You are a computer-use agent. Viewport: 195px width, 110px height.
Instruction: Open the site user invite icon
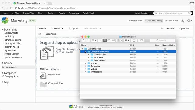click(x=183, y=21)
